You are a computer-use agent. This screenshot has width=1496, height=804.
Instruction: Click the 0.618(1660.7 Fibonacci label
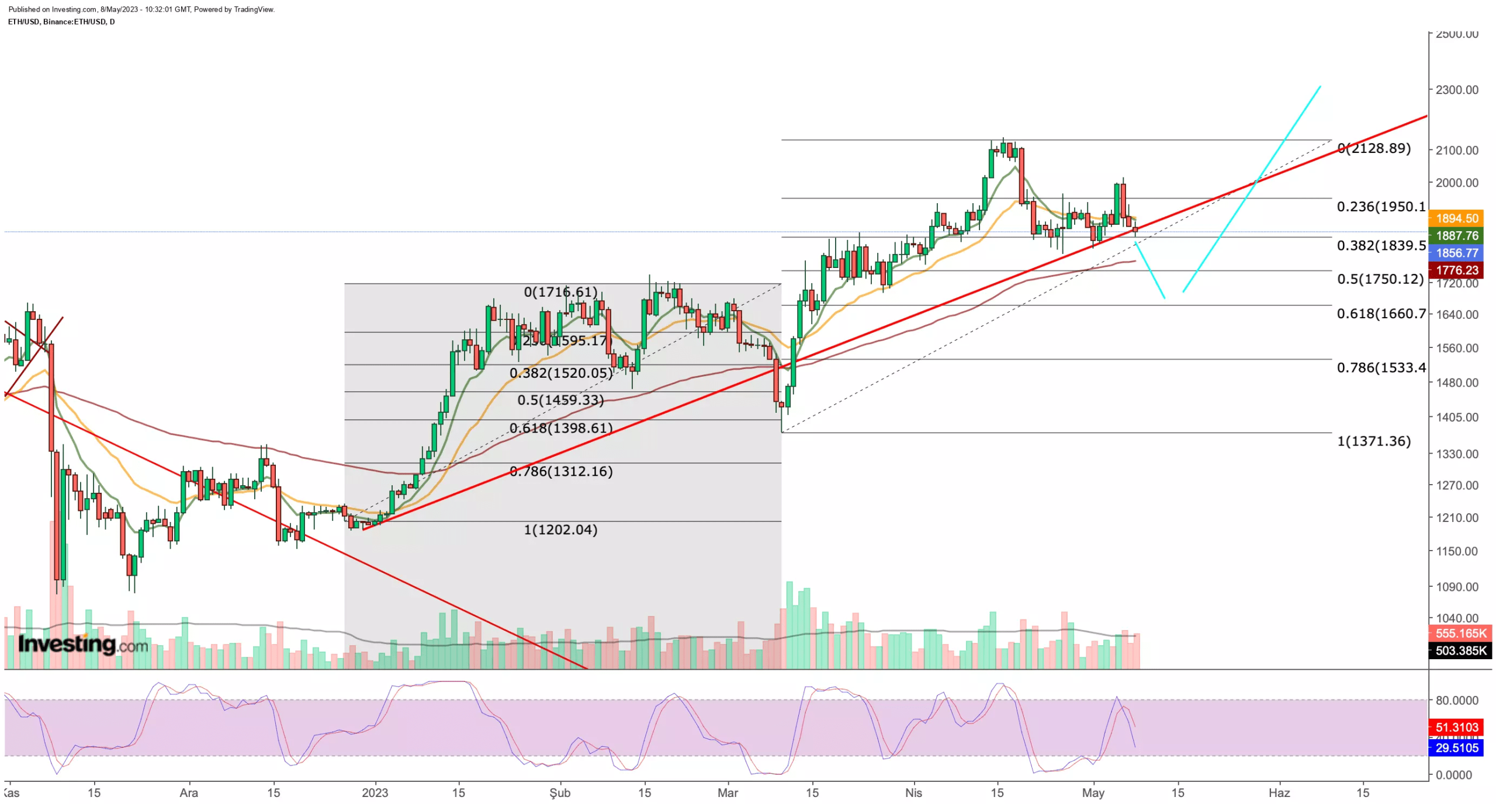1381,314
